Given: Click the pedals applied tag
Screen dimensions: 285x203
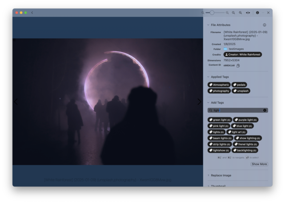Looking at the screenshot, I should pos(239,85).
